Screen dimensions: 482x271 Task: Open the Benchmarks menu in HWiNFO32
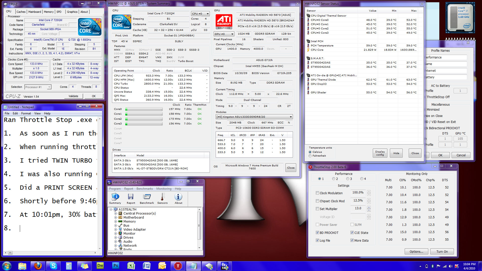pyautogui.click(x=145, y=189)
